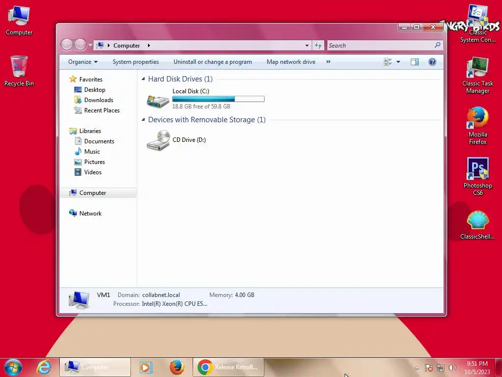The height and width of the screenshot is (377, 502).
Task: Click Map network drive
Action: (291, 62)
